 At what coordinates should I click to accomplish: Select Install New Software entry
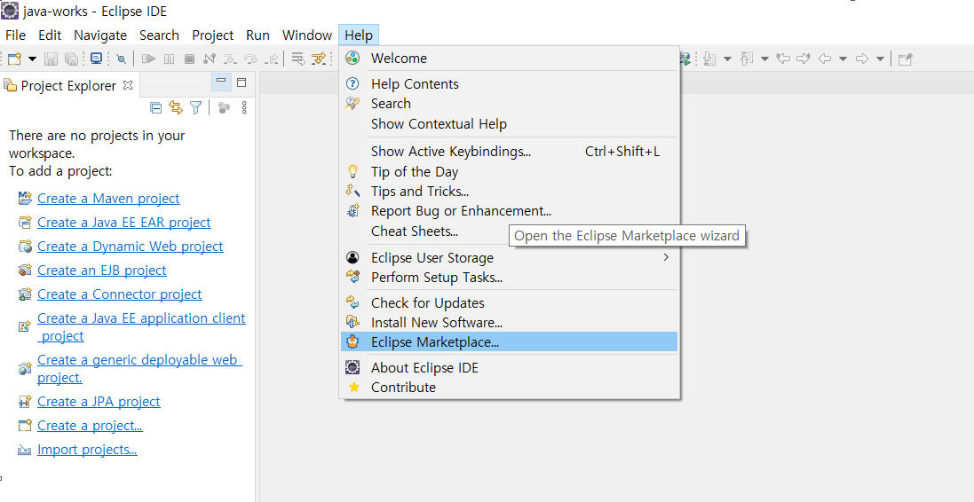tap(510, 323)
